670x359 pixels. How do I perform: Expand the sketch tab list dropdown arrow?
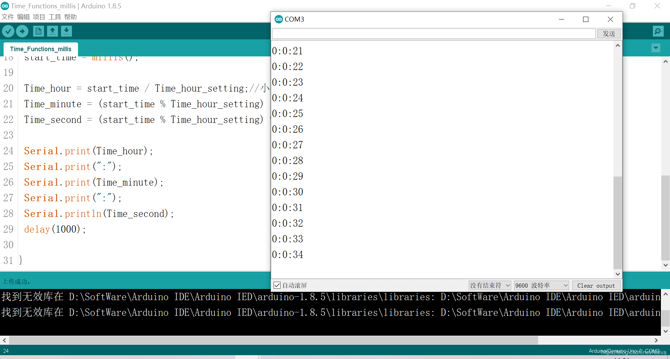pos(656,48)
